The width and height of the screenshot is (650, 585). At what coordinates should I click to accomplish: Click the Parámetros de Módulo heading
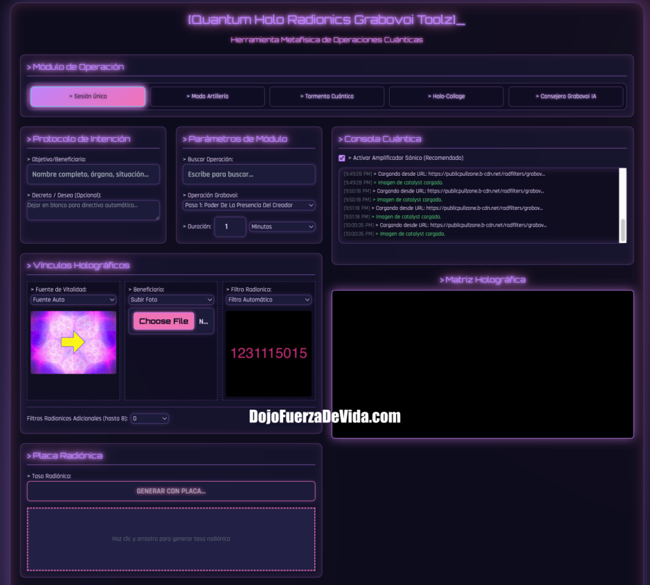pyautogui.click(x=235, y=139)
